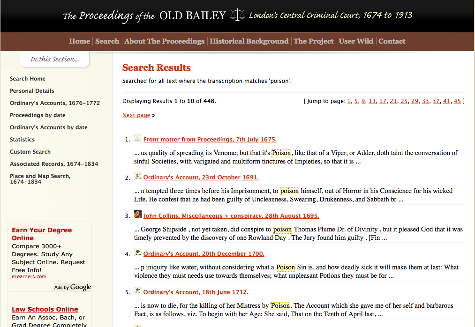Open Statistics from the sidebar
This screenshot has width=475, height=327.
(x=22, y=140)
